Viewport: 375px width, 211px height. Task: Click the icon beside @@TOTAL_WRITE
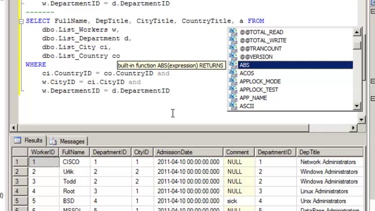(x=233, y=40)
